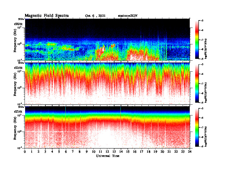226x174 pixels.
Task: Click the "32Hz" label of dH/dt panel
Action: click(x=21, y=19)
